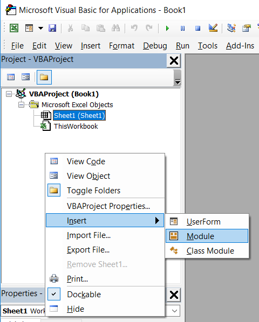Collapse the Microsoft Excel Objects folder
This screenshot has height=322, width=259.
[x=21, y=105]
